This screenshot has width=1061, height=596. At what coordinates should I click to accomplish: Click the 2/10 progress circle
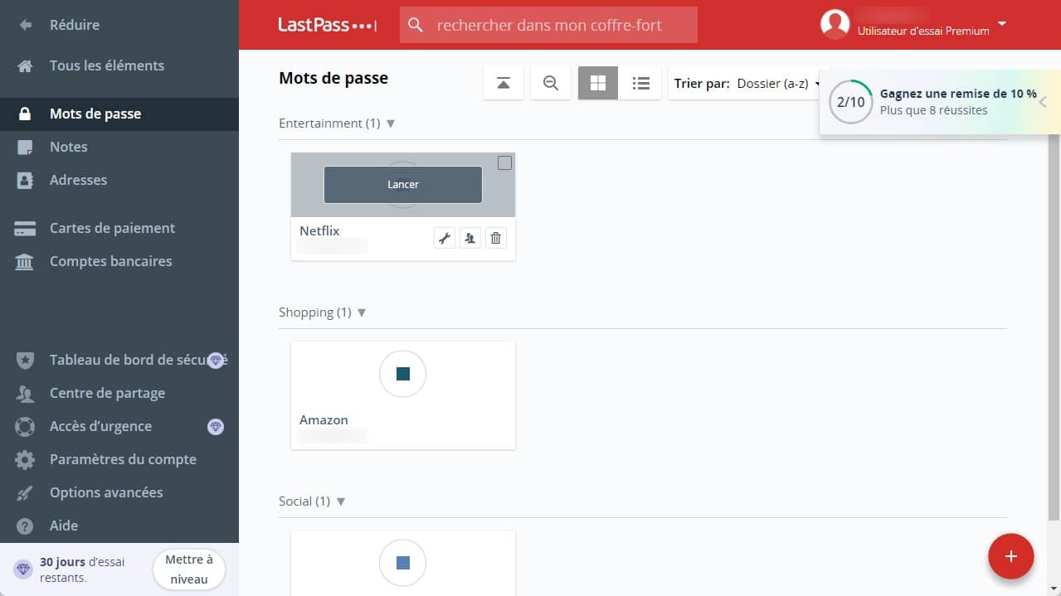(x=850, y=102)
